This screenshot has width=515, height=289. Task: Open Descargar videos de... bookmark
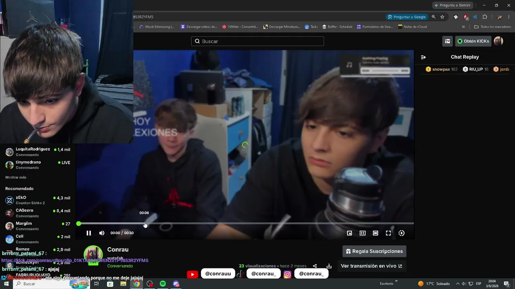[x=199, y=27]
